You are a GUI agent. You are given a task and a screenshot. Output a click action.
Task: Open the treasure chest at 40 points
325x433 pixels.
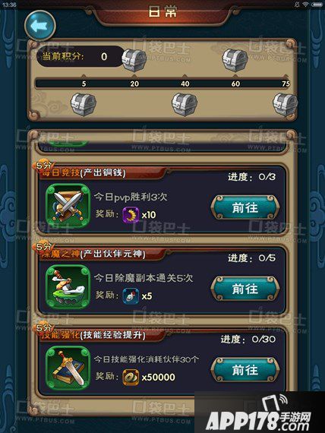(185, 104)
